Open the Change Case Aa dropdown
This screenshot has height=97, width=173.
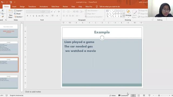(x=48, y=16)
